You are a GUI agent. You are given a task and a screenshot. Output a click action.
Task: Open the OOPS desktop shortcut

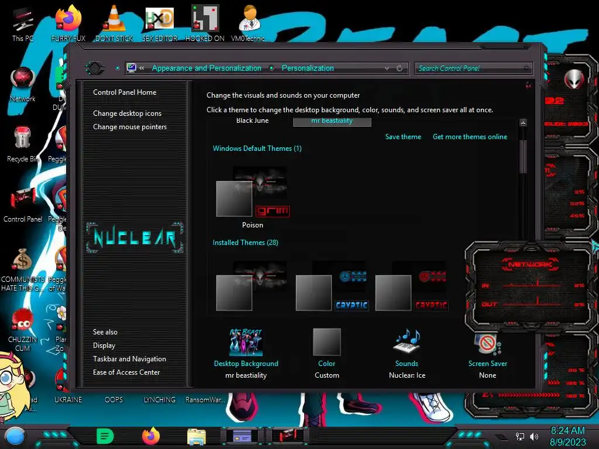click(114, 399)
